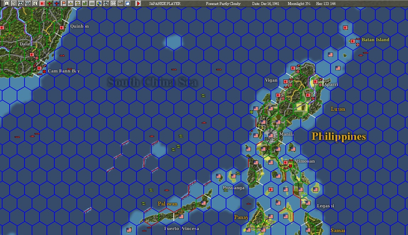
Task: Click the crosshair target toolbar icon
Action: (x=106, y=4)
